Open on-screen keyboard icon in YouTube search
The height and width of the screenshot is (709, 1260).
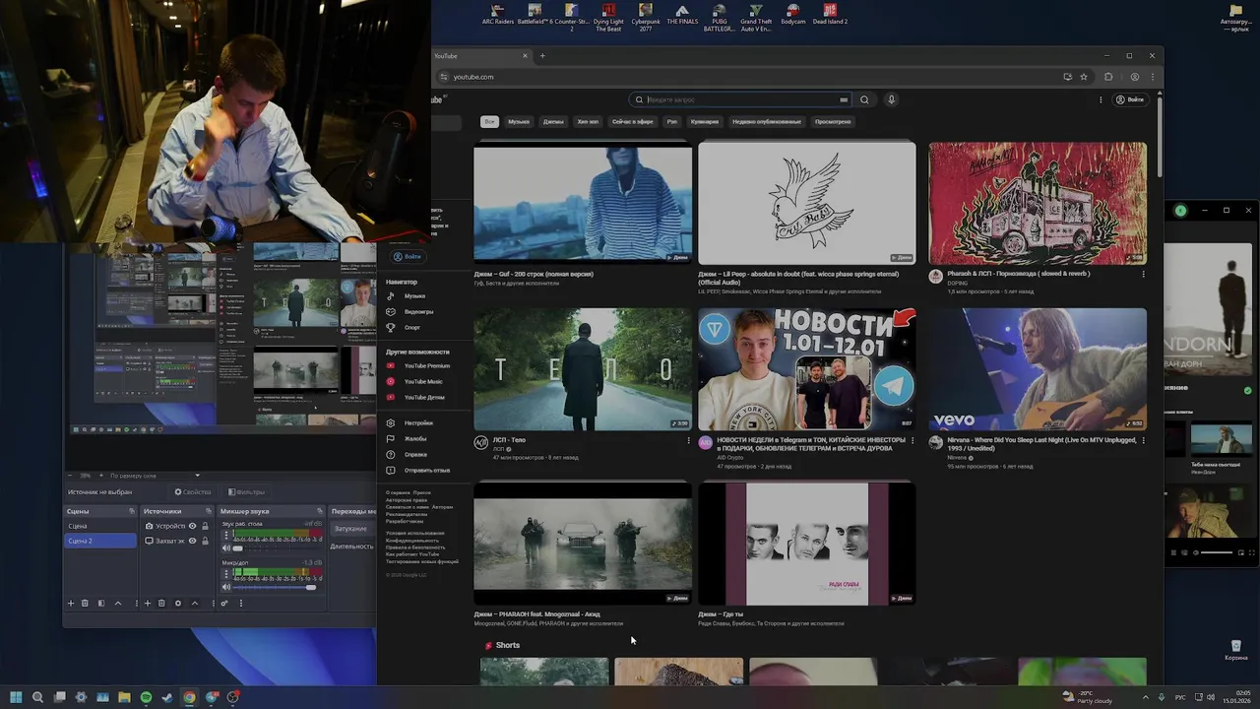844,99
